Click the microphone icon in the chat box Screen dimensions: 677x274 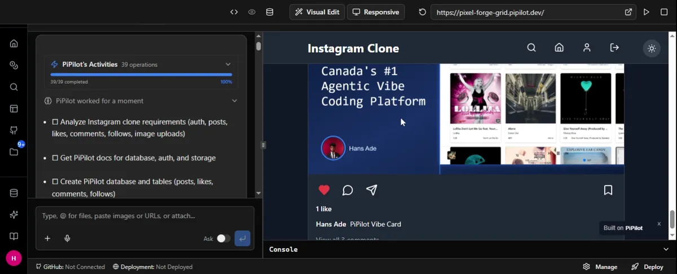(x=67, y=239)
